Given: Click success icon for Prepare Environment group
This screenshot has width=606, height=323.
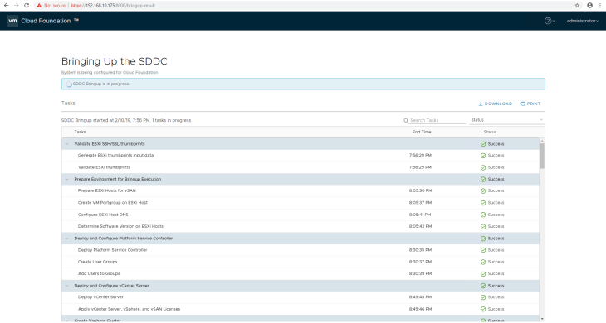Looking at the screenshot, I should pos(482,179).
